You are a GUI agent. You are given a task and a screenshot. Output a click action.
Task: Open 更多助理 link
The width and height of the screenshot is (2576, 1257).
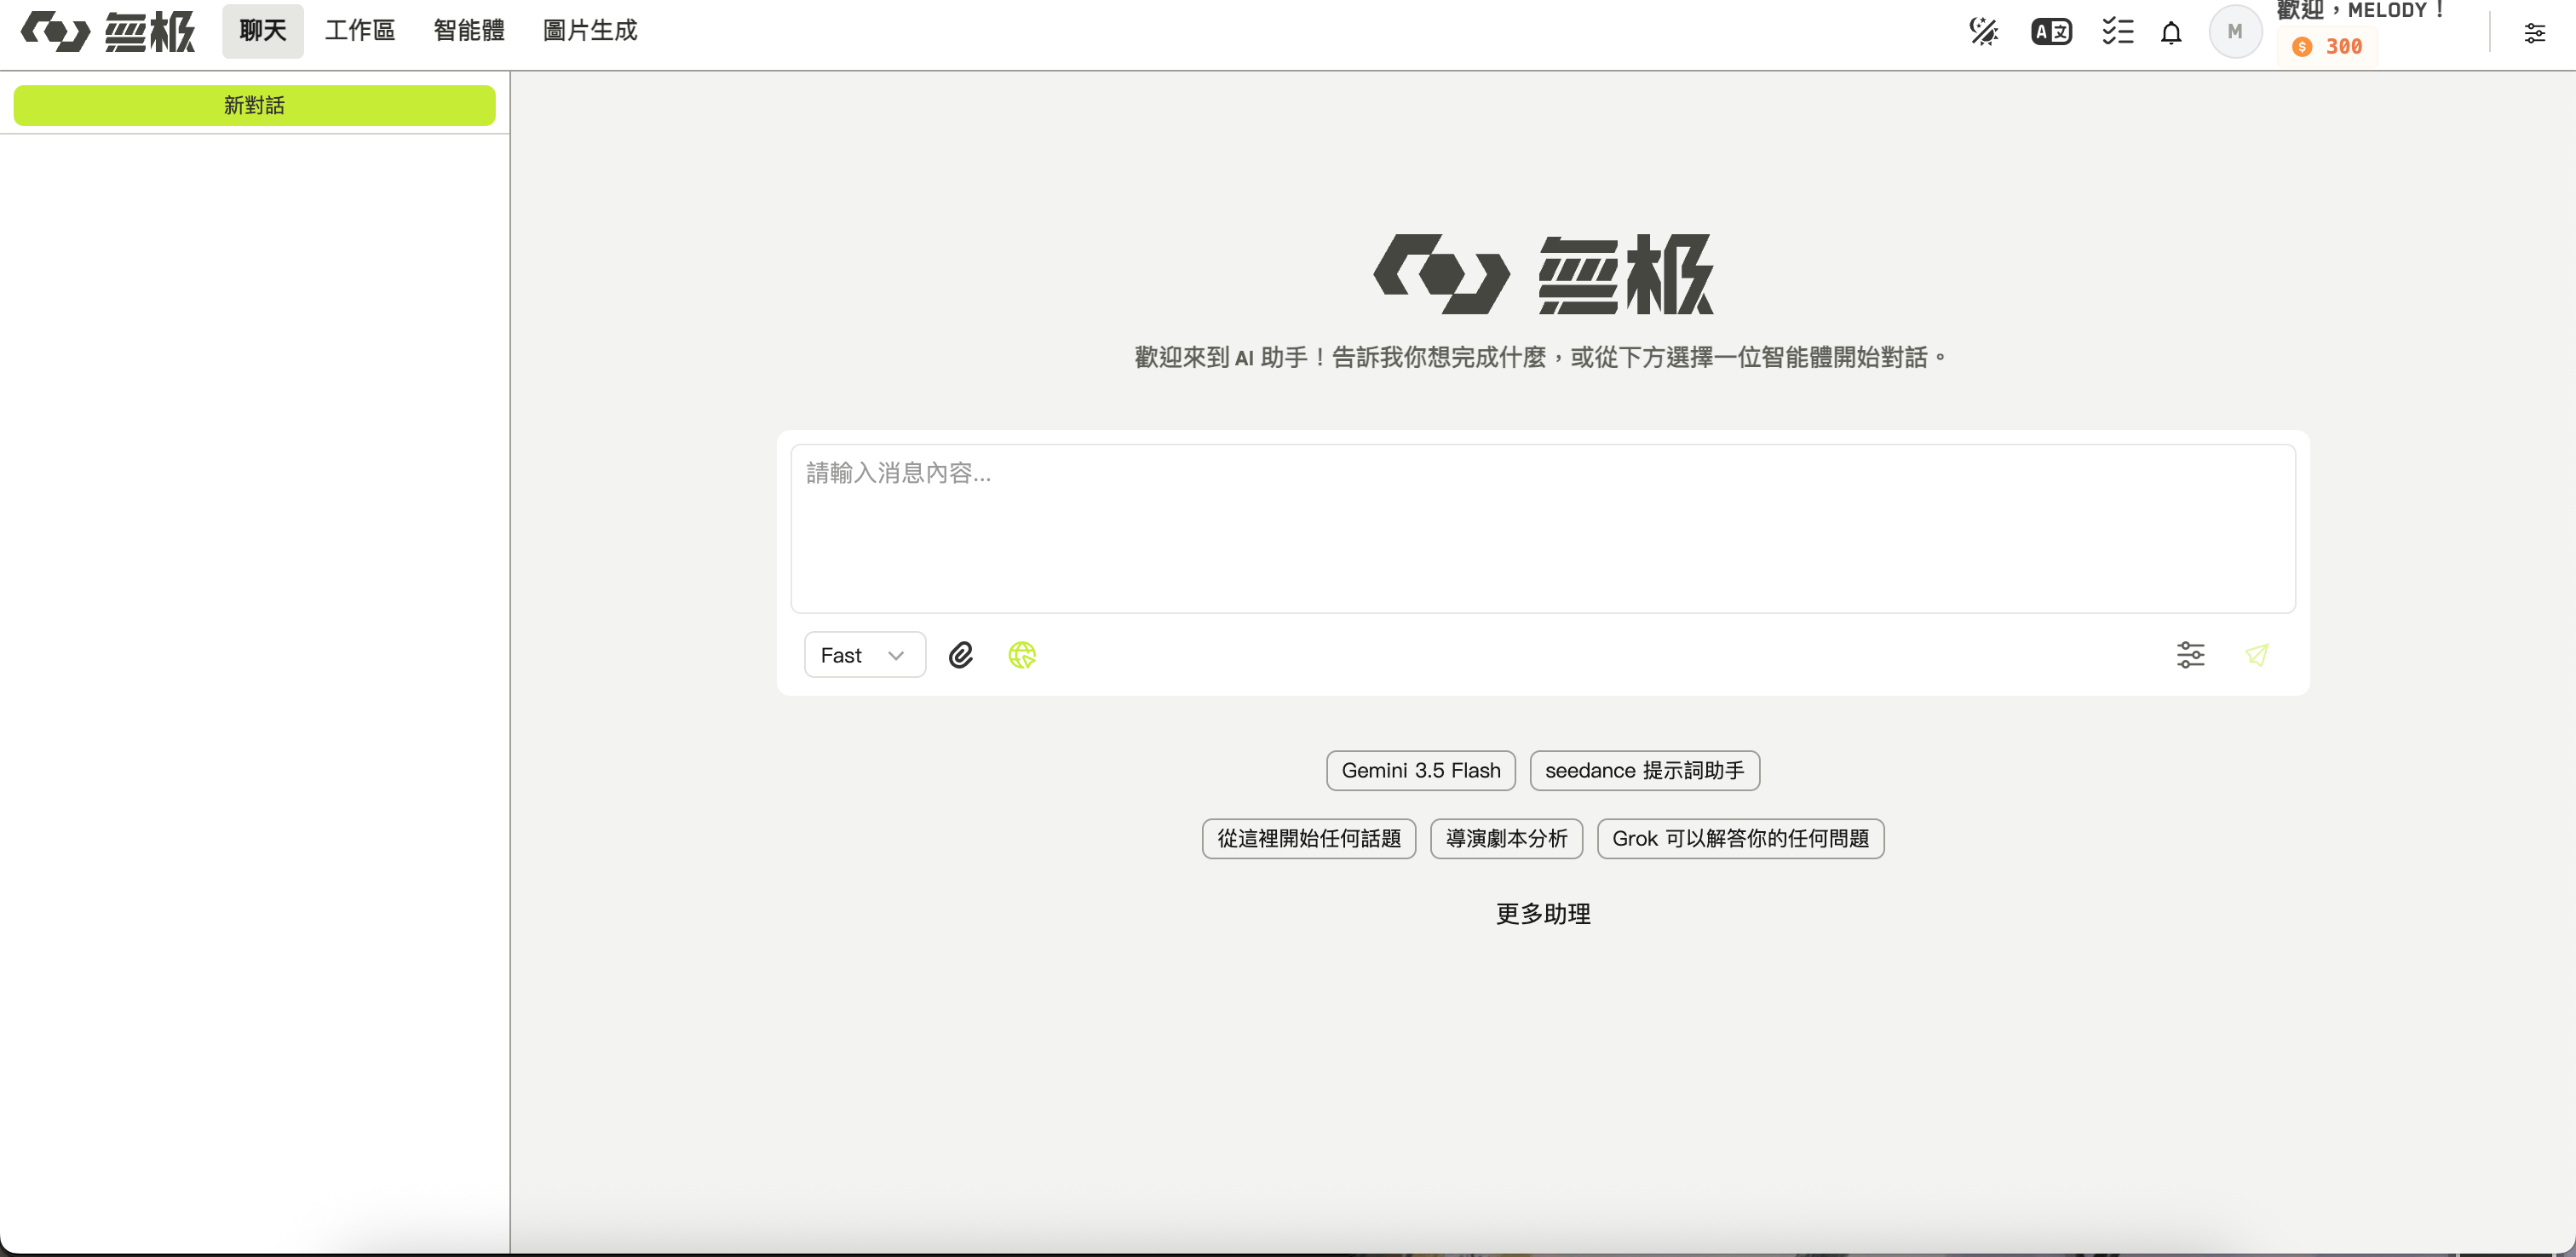[1543, 914]
